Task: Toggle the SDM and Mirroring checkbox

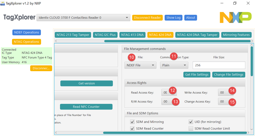Action: [x=132, y=122]
